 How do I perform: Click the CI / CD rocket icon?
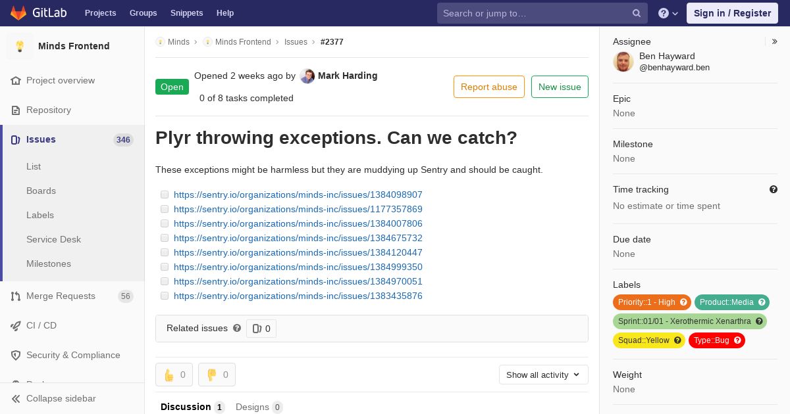point(16,326)
